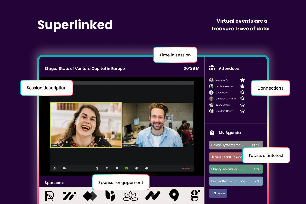Click the Time in session label
This screenshot has width=306, height=204.
tap(175, 55)
